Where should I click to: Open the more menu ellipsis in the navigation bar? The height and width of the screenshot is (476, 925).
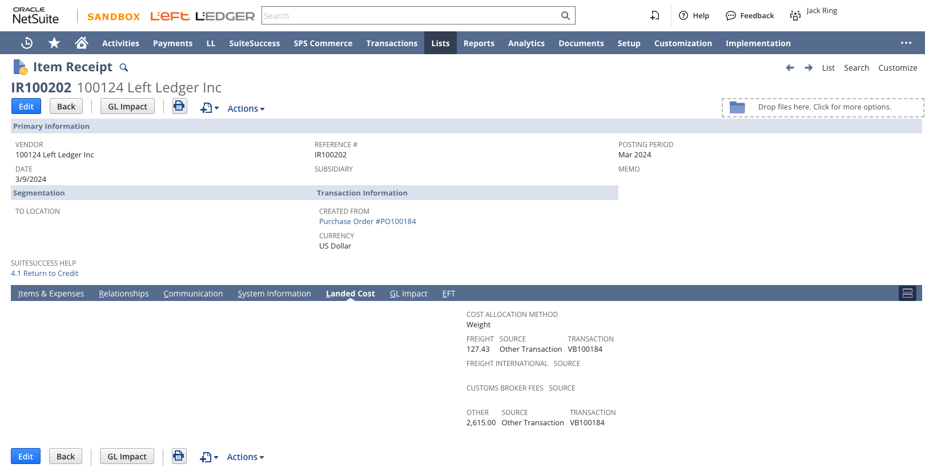click(906, 43)
